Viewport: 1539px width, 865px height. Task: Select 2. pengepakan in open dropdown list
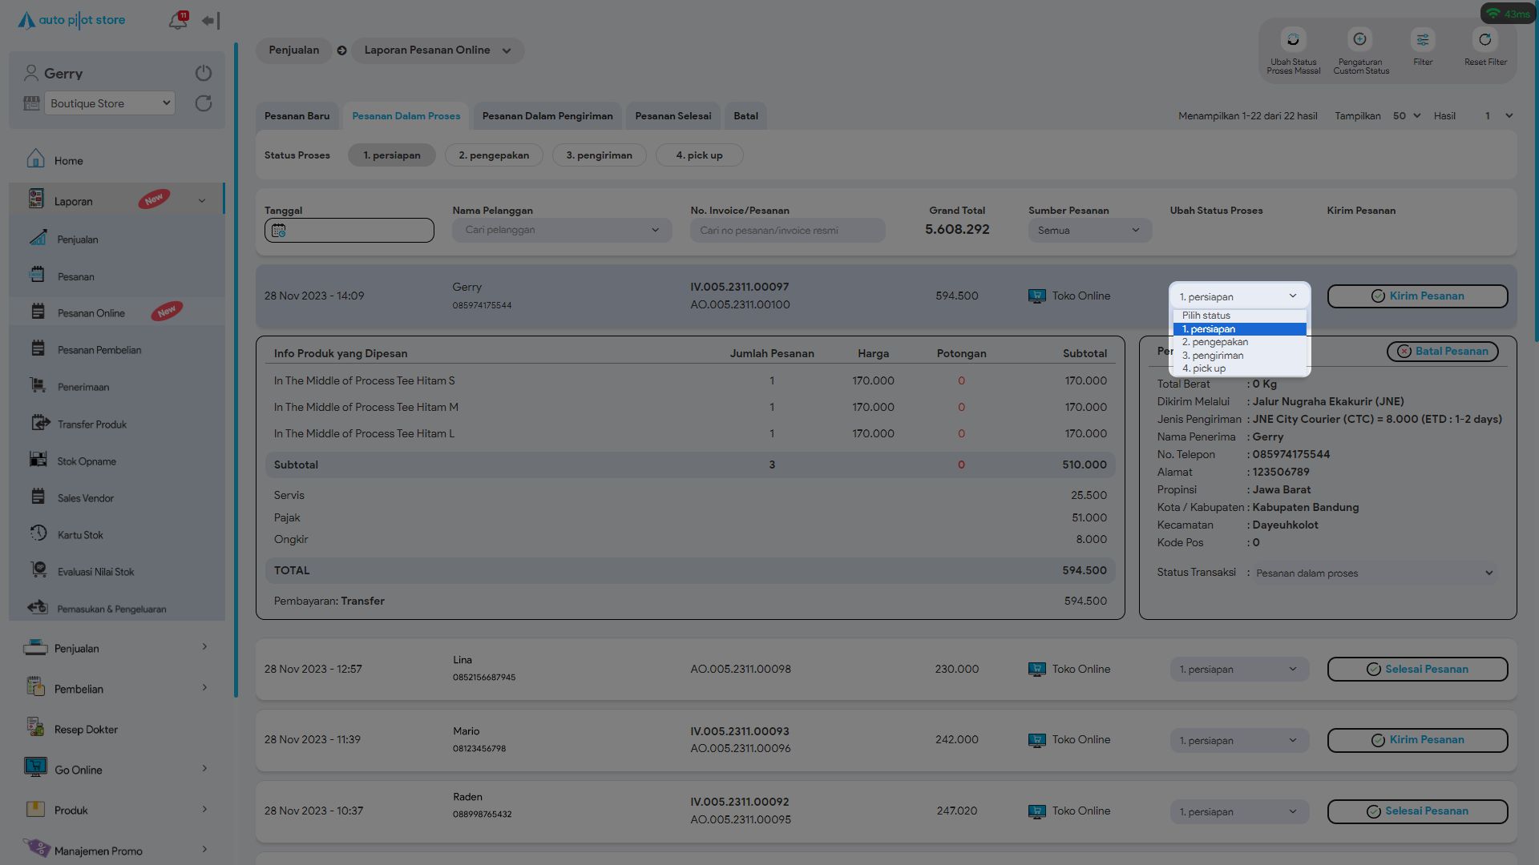pyautogui.click(x=1215, y=342)
